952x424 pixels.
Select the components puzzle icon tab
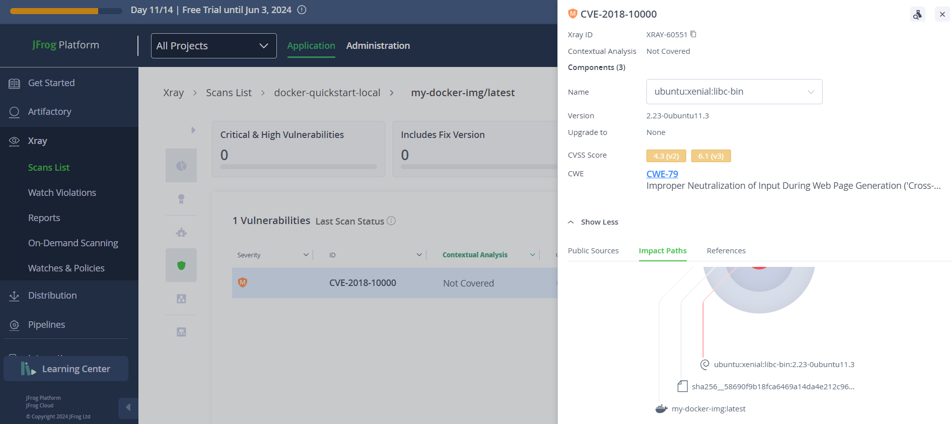click(x=181, y=232)
